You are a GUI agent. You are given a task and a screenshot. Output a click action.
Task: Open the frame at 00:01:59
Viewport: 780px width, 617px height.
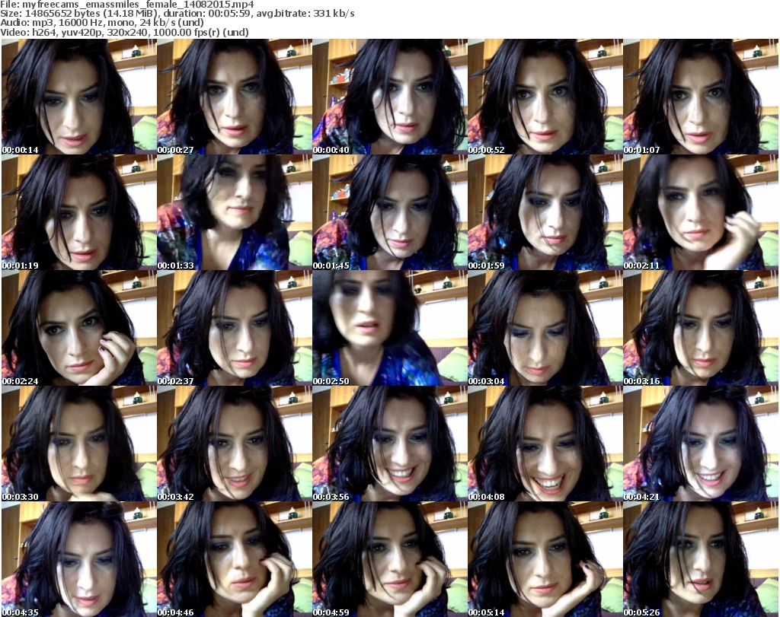tap(545, 212)
